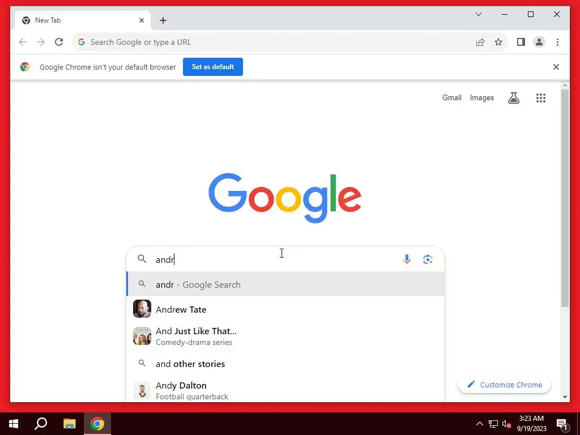Open the network status tray icon

coord(493,424)
